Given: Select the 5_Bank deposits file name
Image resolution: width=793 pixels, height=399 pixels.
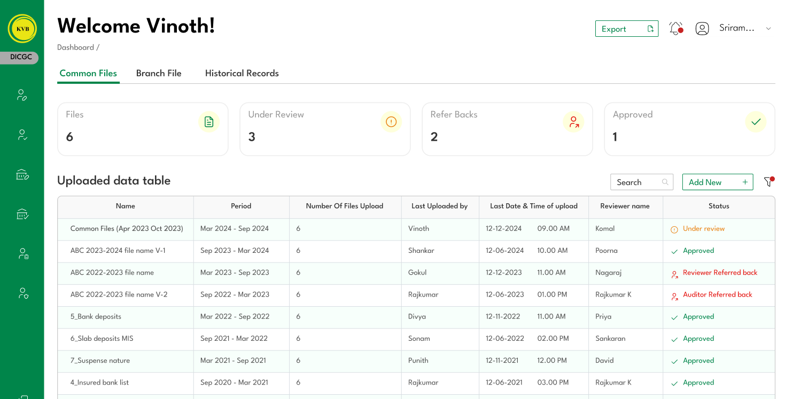Looking at the screenshot, I should (x=96, y=317).
